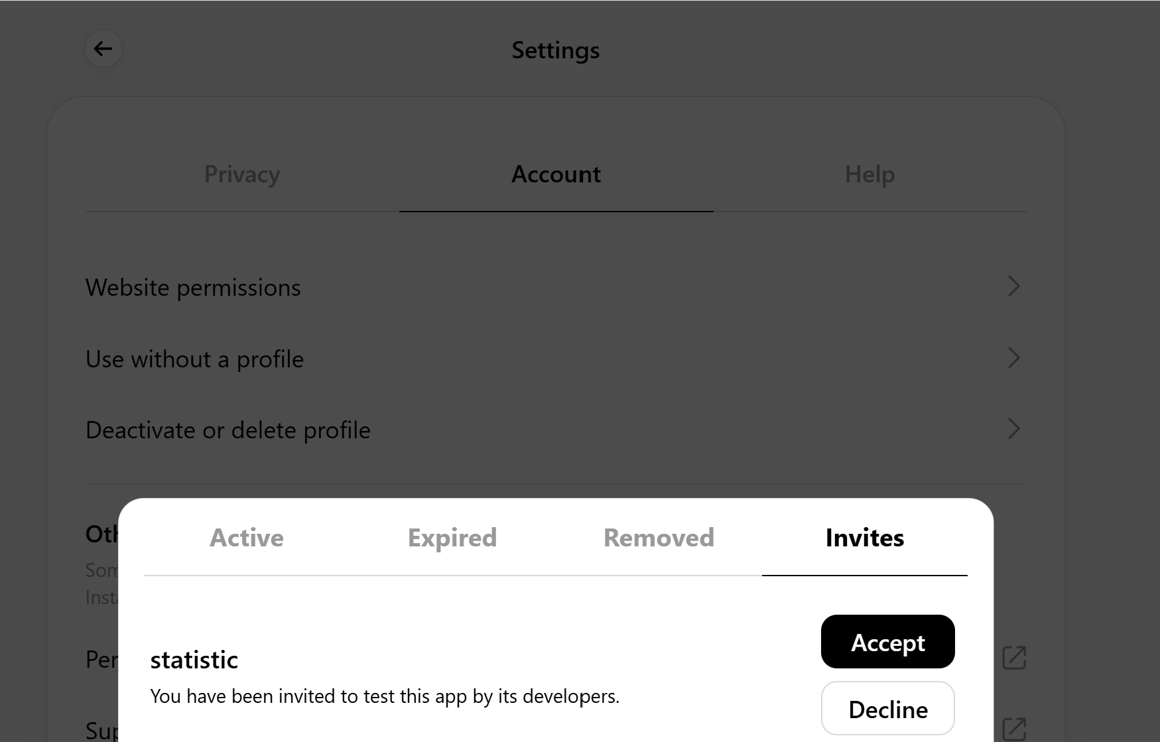This screenshot has height=742, width=1160.
Task: Open the Help tab
Action: coord(870,174)
